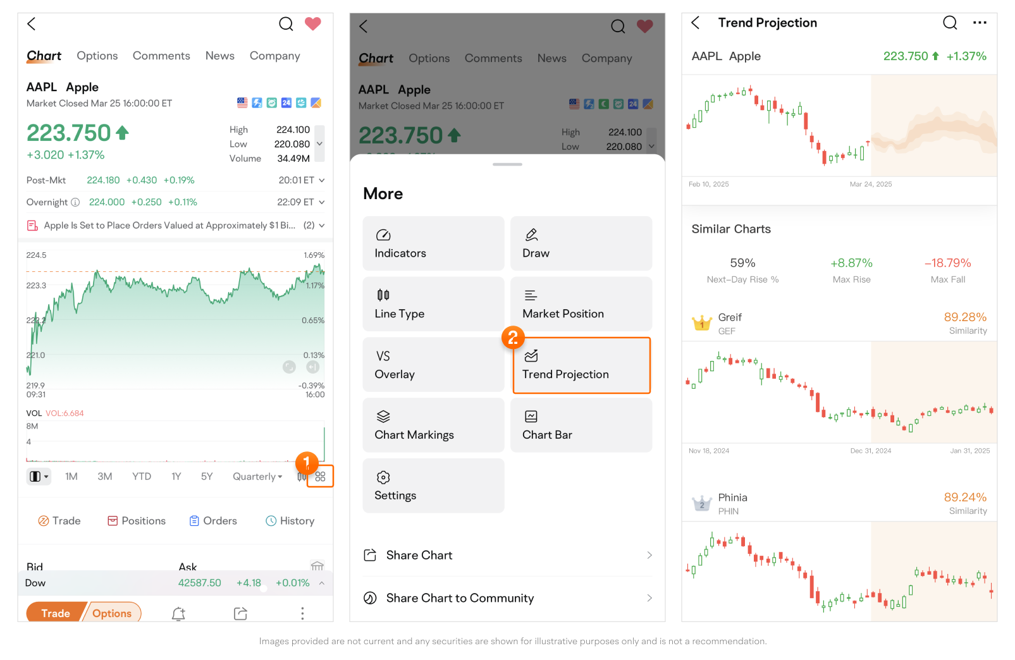Open Trend Projection from the More menu
1015x660 pixels.
[581, 365]
